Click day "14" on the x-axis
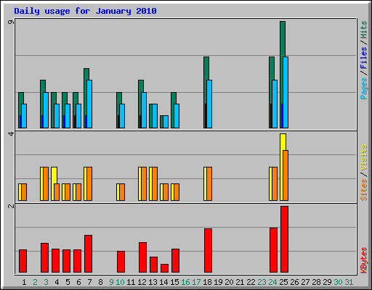The image size is (372, 290). [163, 282]
